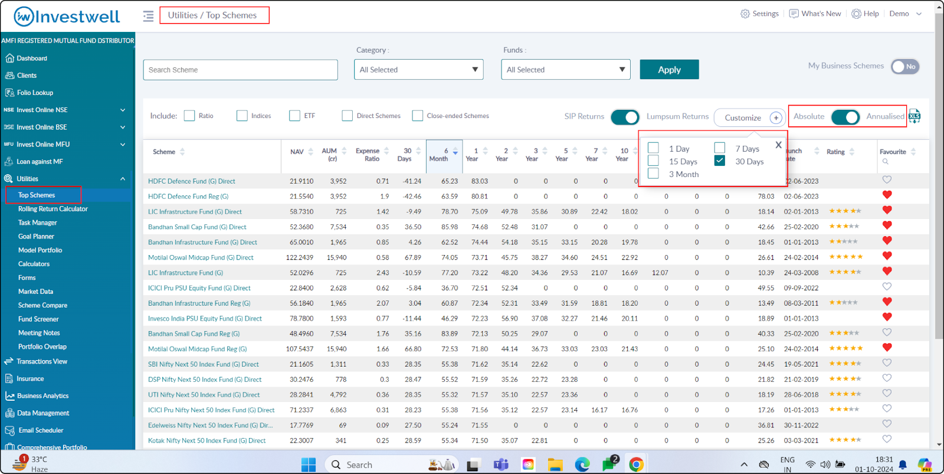This screenshot has height=474, width=944.
Task: Open Microsoft Teams from taskbar
Action: pyautogui.click(x=501, y=465)
